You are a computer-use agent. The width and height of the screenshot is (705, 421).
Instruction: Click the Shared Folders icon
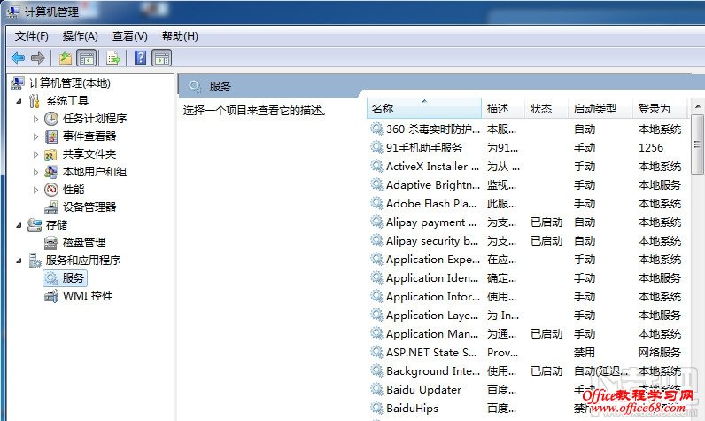[50, 154]
